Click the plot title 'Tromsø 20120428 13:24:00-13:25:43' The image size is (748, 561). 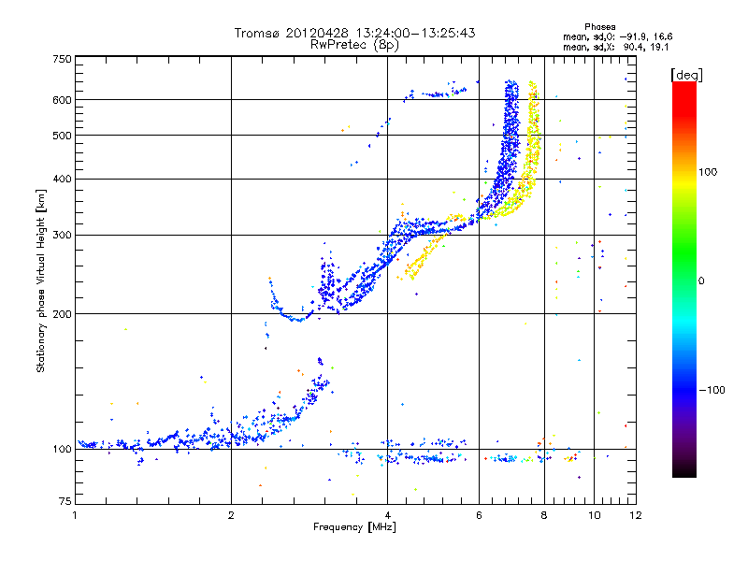tap(354, 33)
